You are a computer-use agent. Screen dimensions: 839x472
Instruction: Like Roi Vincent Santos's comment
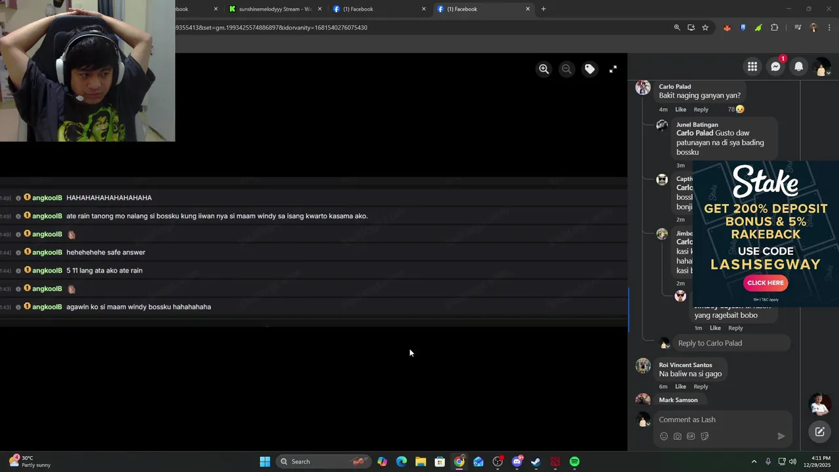click(x=680, y=387)
